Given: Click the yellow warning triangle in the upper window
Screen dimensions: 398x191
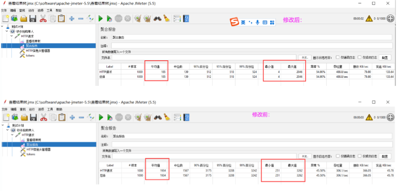Looking at the screenshot, I should tap(369, 18).
